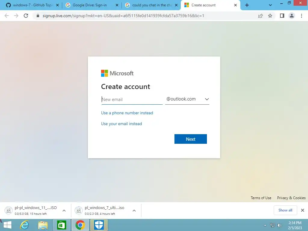The image size is (308, 231).
Task: Click the Next button
Action: 190,139
